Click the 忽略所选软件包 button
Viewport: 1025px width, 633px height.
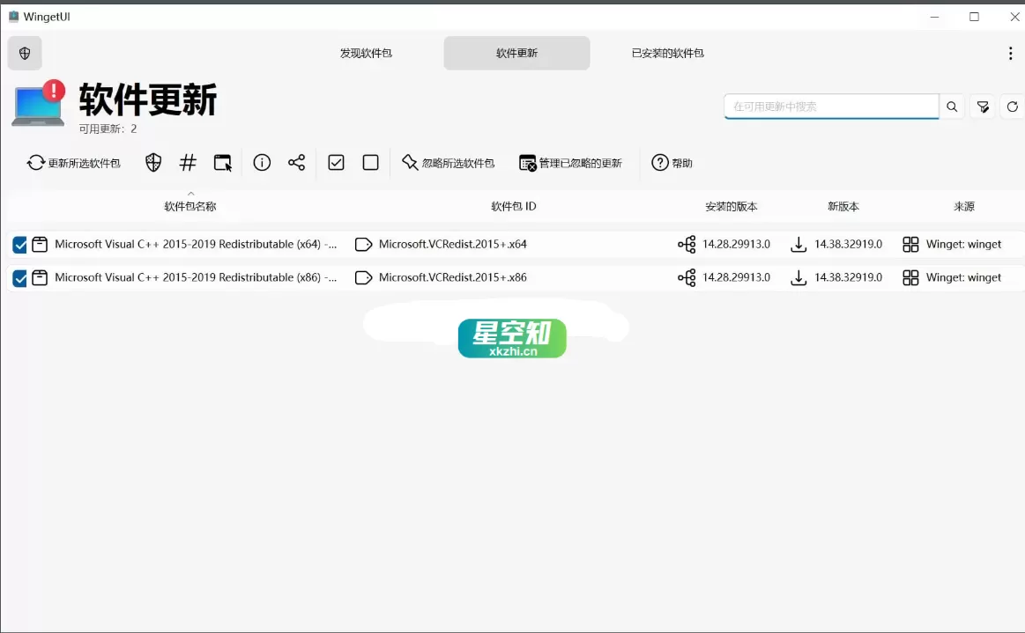click(449, 162)
